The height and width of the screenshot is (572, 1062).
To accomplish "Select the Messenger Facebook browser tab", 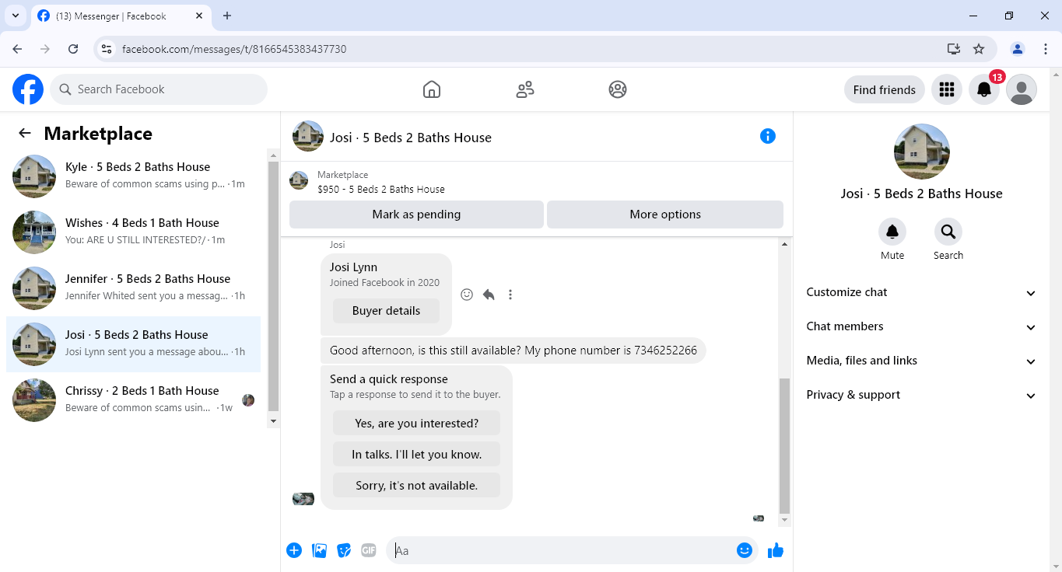I will coord(120,16).
